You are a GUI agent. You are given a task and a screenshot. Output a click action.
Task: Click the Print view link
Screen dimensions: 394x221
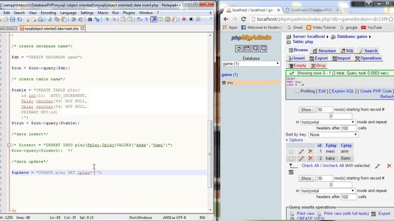click(x=305, y=213)
